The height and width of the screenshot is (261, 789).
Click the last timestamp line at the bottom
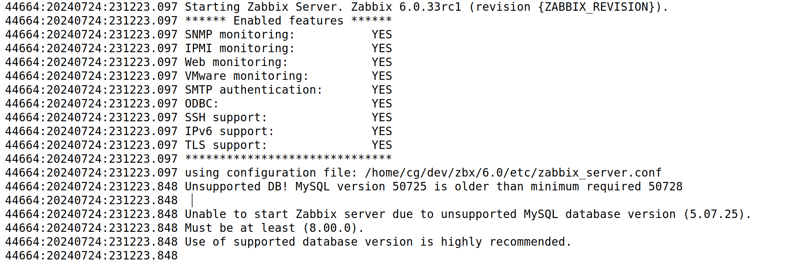coord(91,255)
